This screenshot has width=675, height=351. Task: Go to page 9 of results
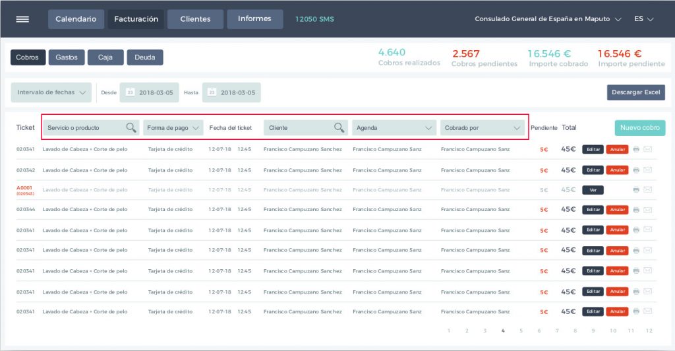coord(593,331)
